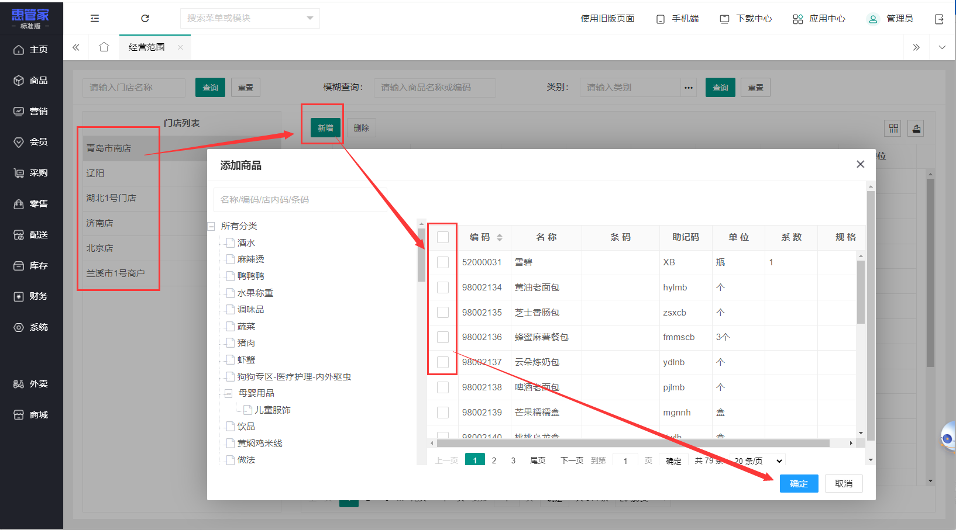Image resolution: width=956 pixels, height=530 pixels.
Task: Click the 删除 button
Action: coord(362,128)
